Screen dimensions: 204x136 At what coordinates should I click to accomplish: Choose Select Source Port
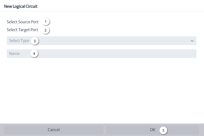pos(23,22)
